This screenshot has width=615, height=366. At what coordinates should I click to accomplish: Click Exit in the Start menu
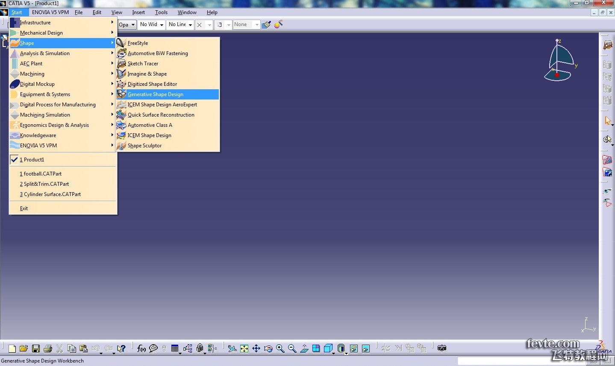pos(63,208)
